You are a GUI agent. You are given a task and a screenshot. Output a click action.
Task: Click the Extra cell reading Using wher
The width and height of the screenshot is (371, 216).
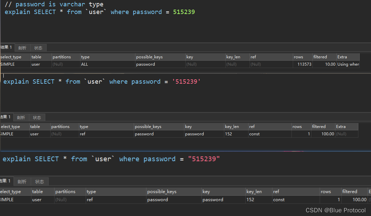pyautogui.click(x=348, y=64)
